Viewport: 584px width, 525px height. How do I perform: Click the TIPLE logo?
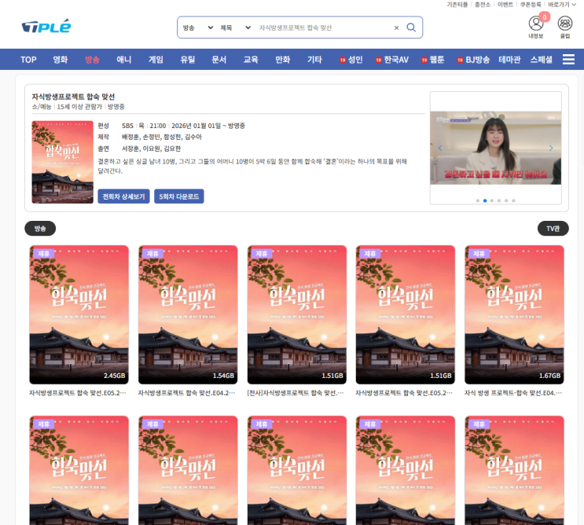click(46, 26)
